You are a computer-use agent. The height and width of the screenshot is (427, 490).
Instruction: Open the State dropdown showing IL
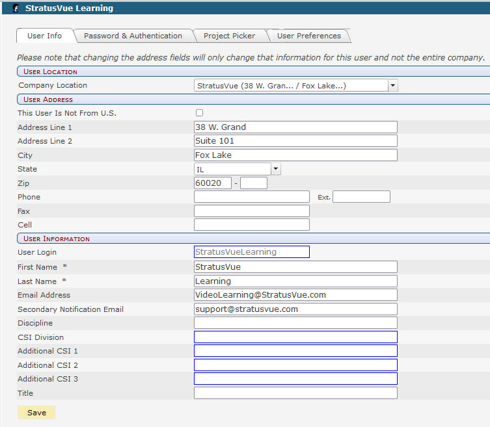pyautogui.click(x=237, y=169)
